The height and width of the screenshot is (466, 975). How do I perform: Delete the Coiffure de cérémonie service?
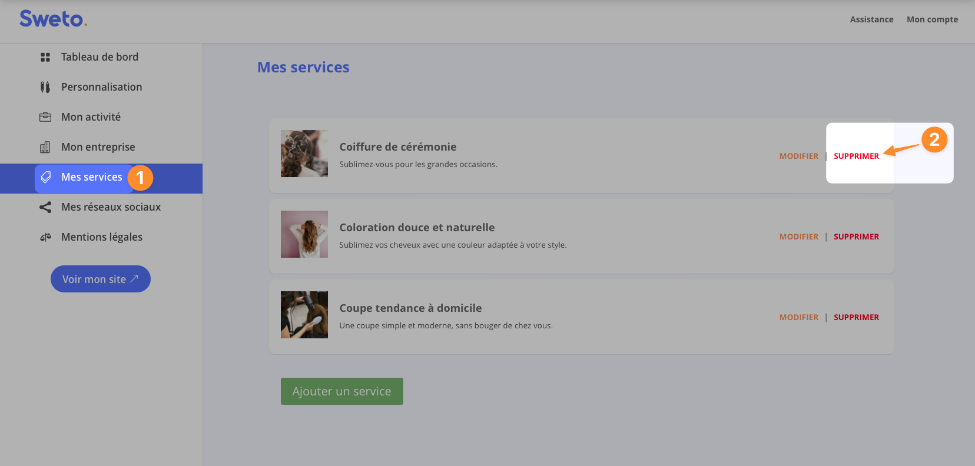(x=856, y=156)
